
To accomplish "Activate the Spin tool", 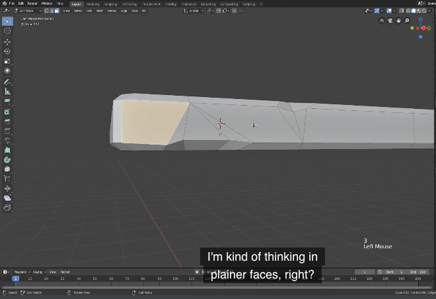I will point(7,160).
